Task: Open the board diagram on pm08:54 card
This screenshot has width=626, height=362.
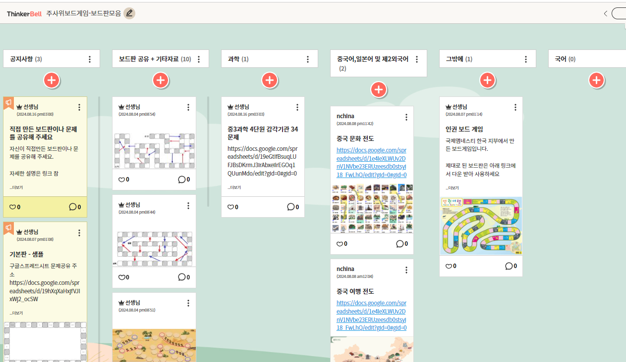Action: [x=154, y=151]
